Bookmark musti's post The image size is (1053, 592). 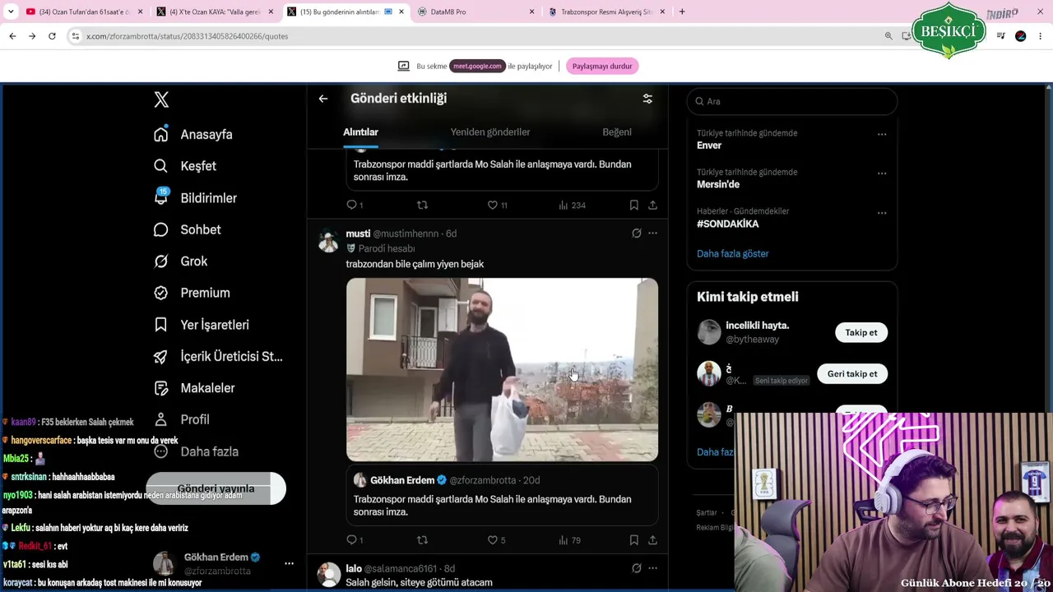coord(633,540)
